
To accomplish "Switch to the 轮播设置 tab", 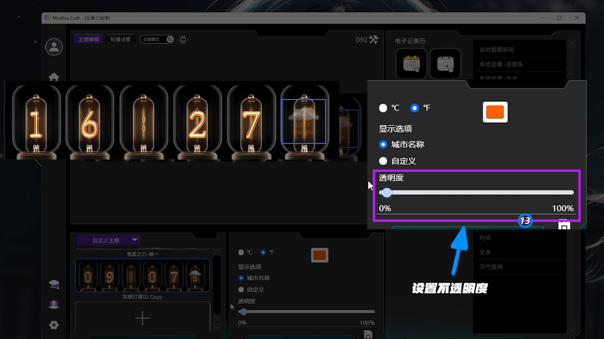I will 120,39.
